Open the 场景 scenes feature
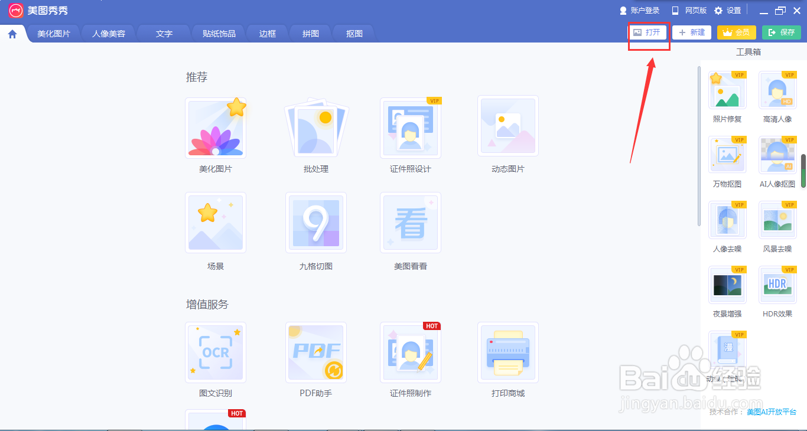 point(216,223)
